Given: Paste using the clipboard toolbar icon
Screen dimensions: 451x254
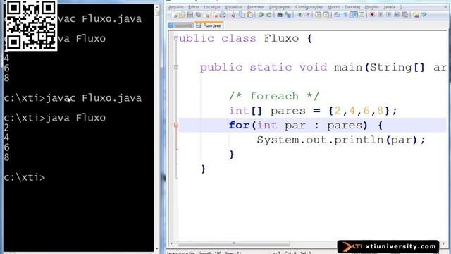Looking at the screenshot, I should click(x=250, y=15).
